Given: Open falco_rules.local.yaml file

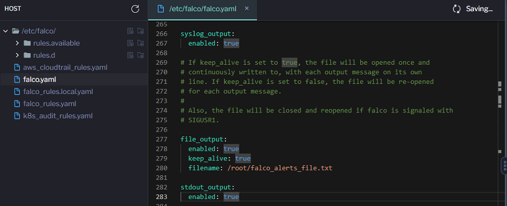Looking at the screenshot, I should (54, 92).
